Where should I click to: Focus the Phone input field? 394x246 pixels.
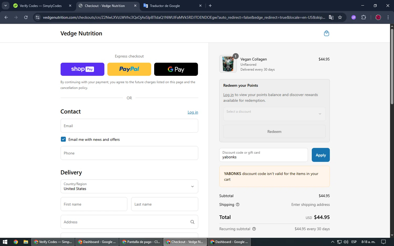tap(129, 153)
